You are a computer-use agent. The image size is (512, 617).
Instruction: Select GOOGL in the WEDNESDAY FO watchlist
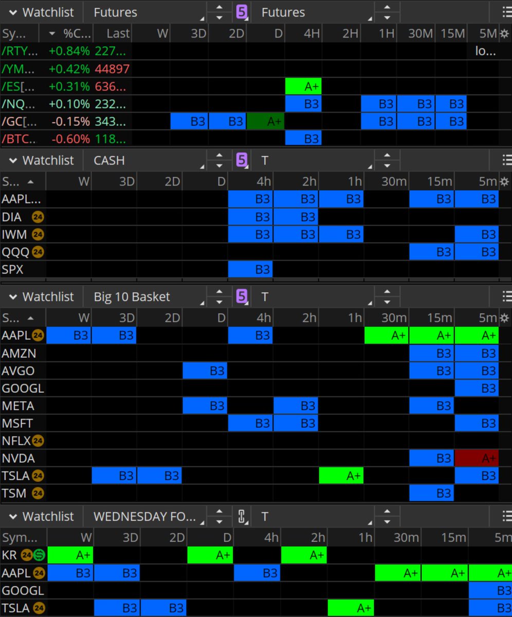pos(23,590)
